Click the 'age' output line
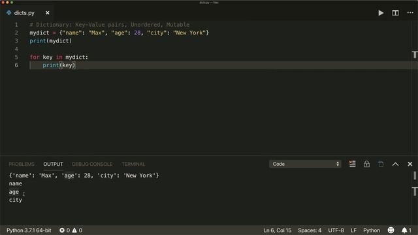The height and width of the screenshot is (235, 418). pyautogui.click(x=14, y=192)
